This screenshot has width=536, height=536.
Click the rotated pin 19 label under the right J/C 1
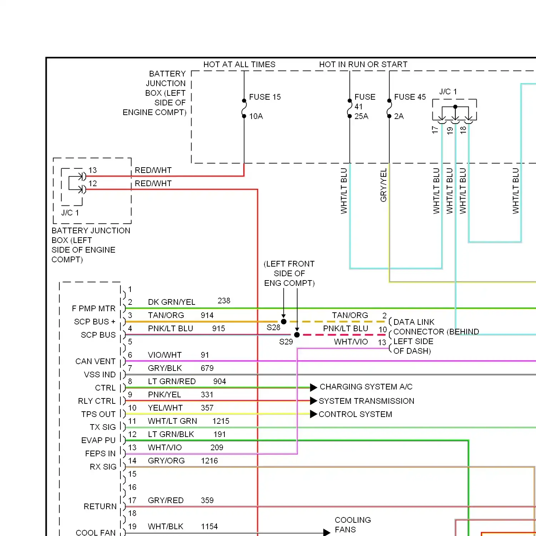pyautogui.click(x=450, y=130)
